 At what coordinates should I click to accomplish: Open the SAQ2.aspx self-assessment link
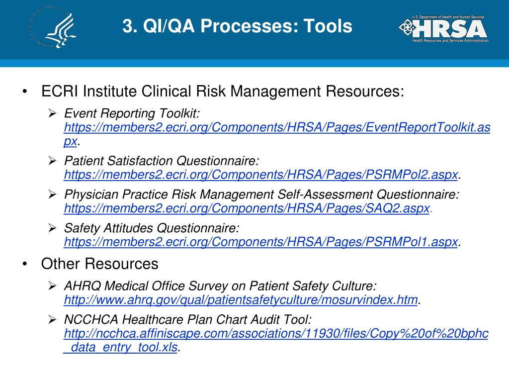point(247,208)
